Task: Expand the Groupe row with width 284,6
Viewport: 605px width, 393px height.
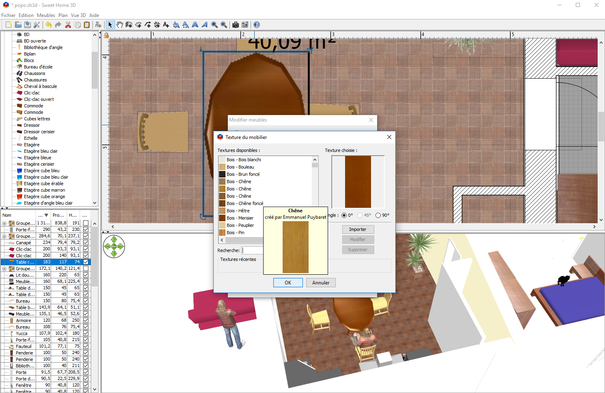Action: coord(4,236)
